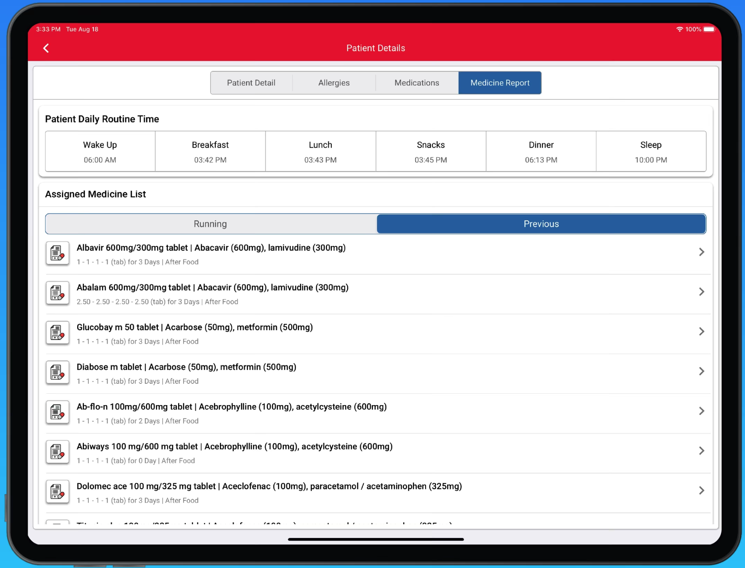Expand Glucobay m 50 row chevron

(x=701, y=331)
